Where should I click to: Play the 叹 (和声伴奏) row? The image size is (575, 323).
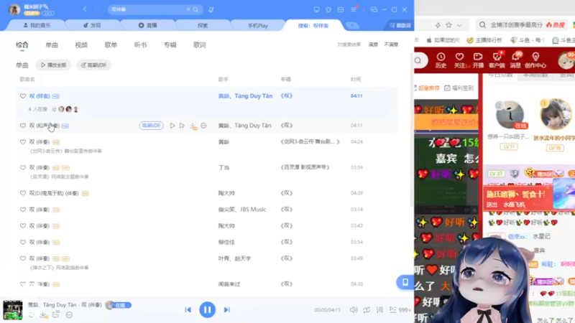point(172,126)
